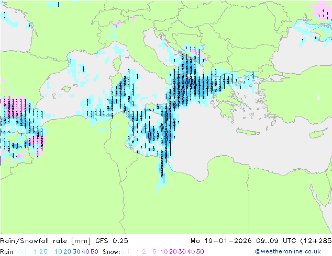This screenshot has height=256, width=332.
Task: Click the 'Rain' legend label
Action: click(7, 252)
